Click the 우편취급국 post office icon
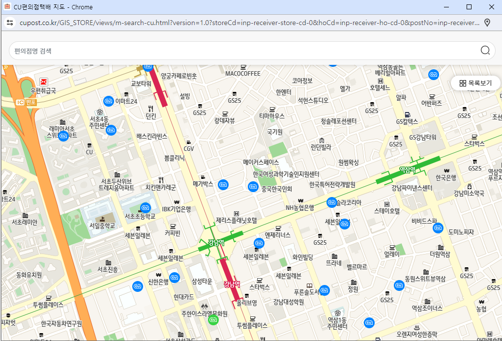 click(x=44, y=82)
